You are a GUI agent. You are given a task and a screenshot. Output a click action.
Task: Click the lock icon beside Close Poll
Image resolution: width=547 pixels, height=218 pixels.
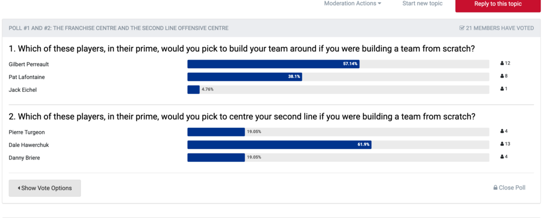coord(496,188)
